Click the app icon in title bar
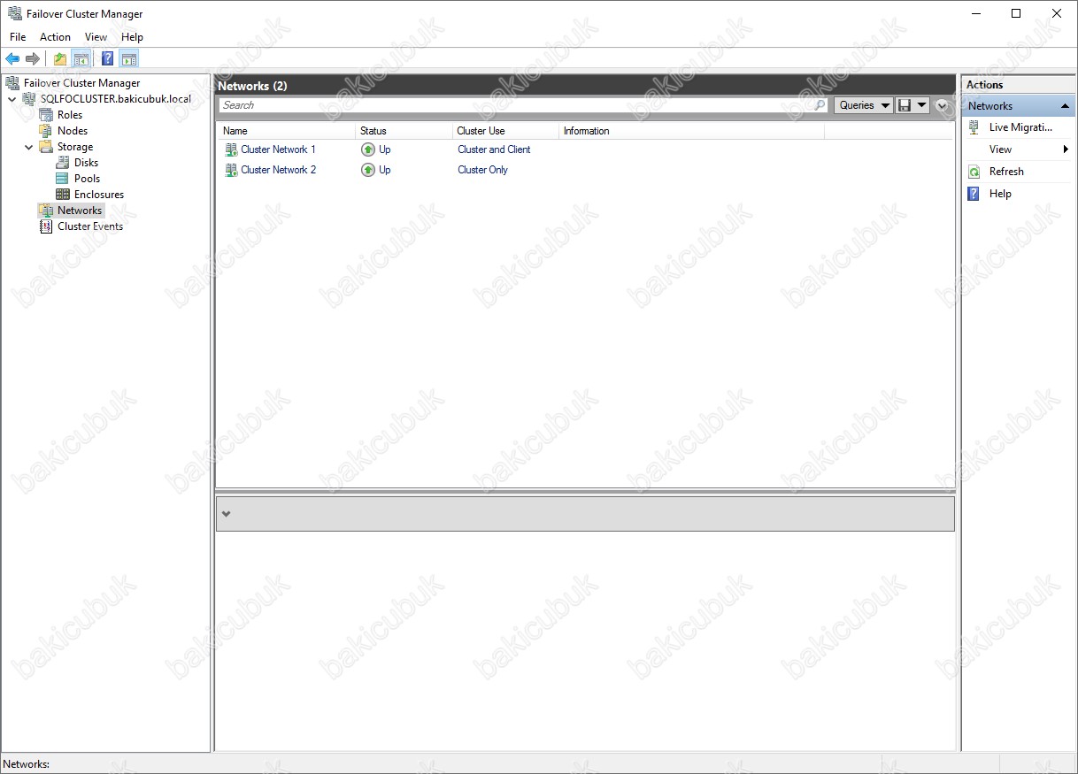This screenshot has height=774, width=1078. pyautogui.click(x=14, y=14)
